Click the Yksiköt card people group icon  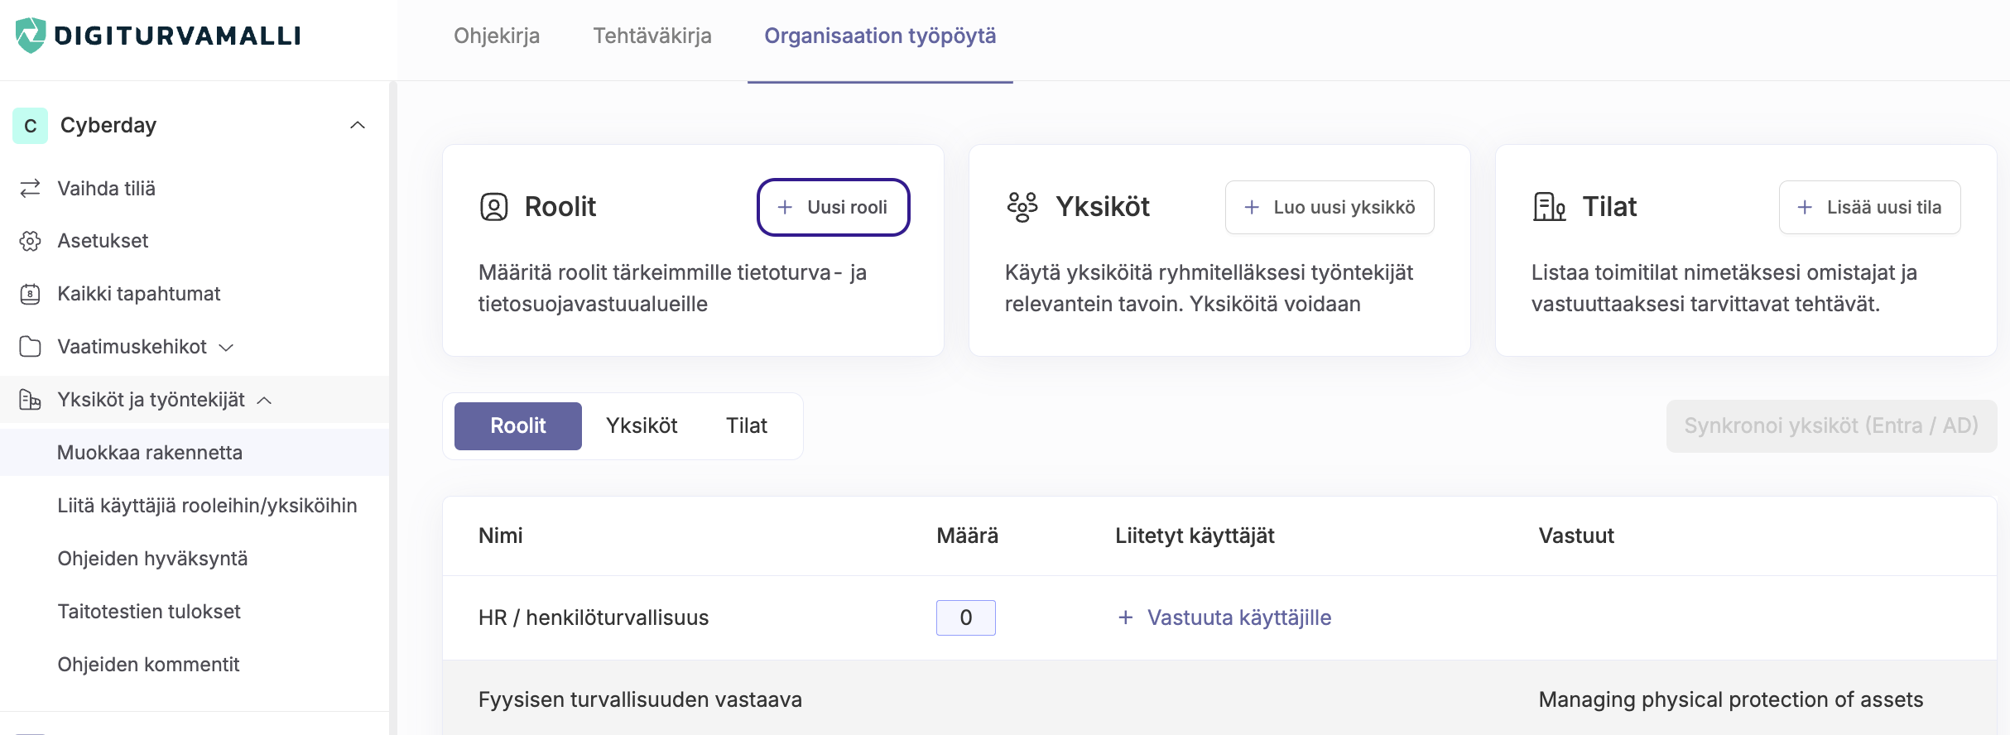point(1022,207)
